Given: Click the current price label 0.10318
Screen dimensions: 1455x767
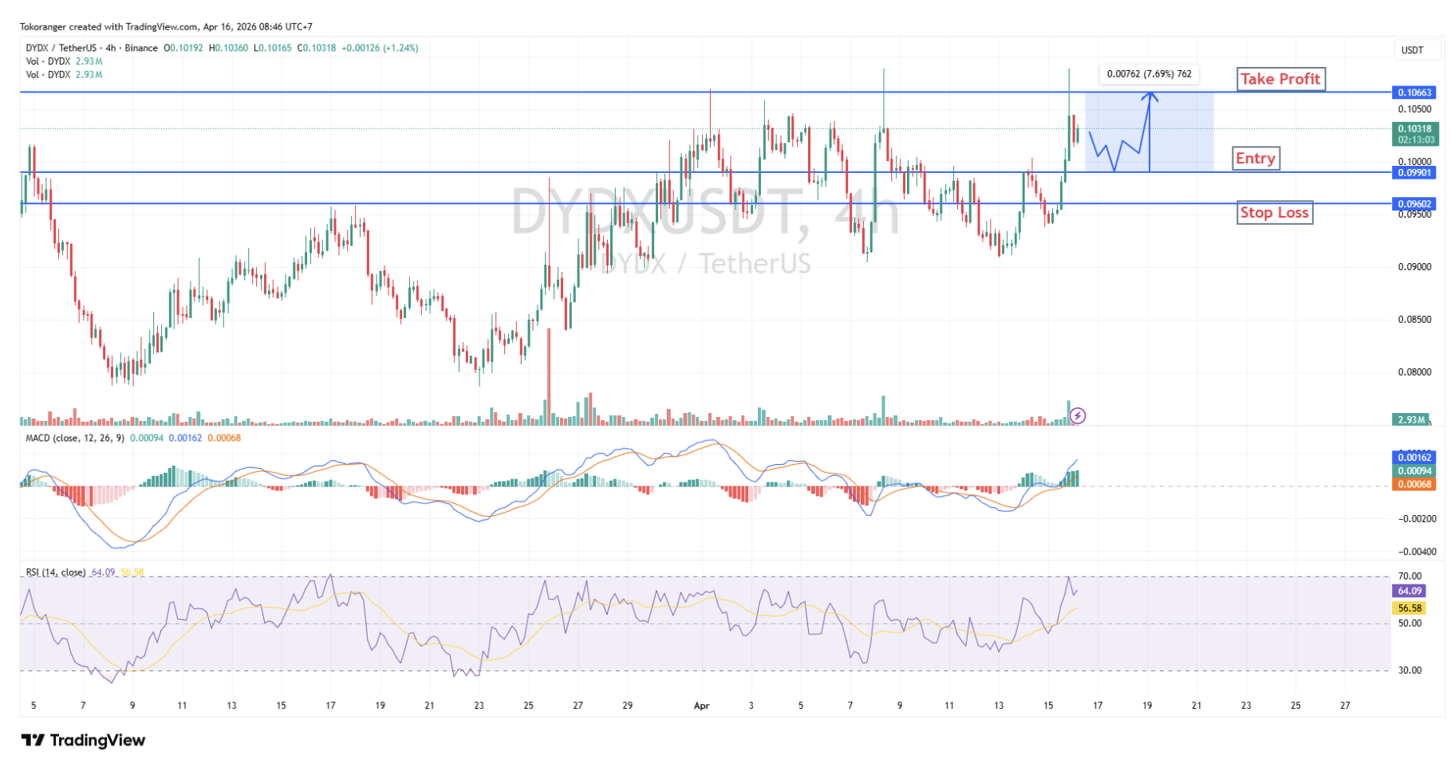Looking at the screenshot, I should click(x=1414, y=129).
